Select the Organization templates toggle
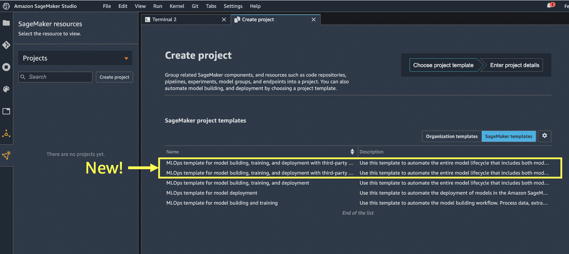The image size is (569, 254). point(452,136)
